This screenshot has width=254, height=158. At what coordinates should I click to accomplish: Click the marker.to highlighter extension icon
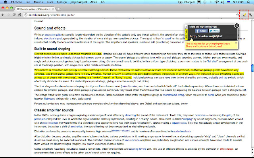click(x=244, y=15)
